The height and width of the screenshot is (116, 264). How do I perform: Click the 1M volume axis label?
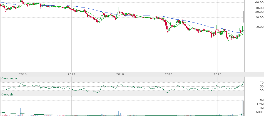click(261, 108)
